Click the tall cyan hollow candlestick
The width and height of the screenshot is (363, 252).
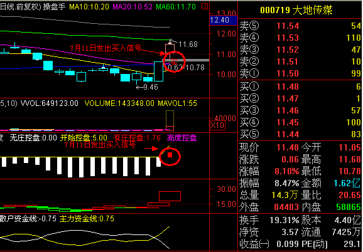[159, 71]
